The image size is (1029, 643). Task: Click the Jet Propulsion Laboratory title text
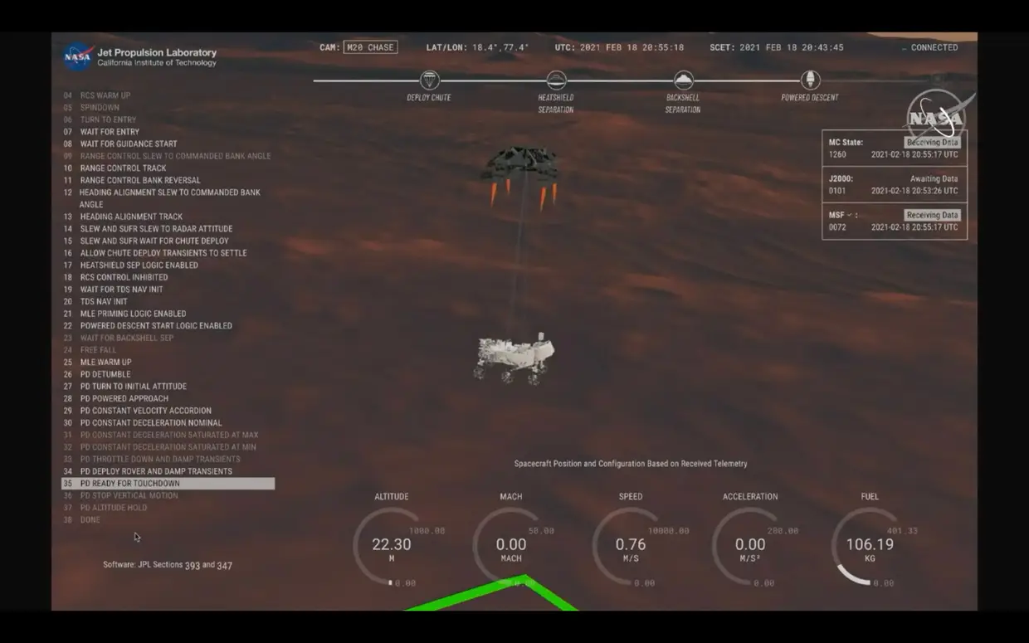click(x=157, y=52)
